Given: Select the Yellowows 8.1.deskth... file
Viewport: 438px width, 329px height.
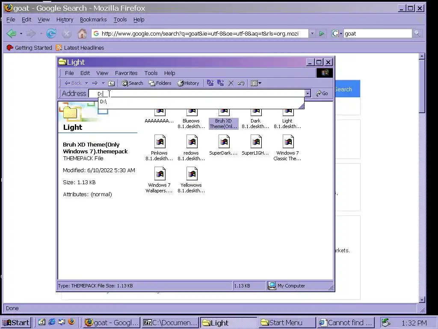Looking at the screenshot, I should [191, 180].
